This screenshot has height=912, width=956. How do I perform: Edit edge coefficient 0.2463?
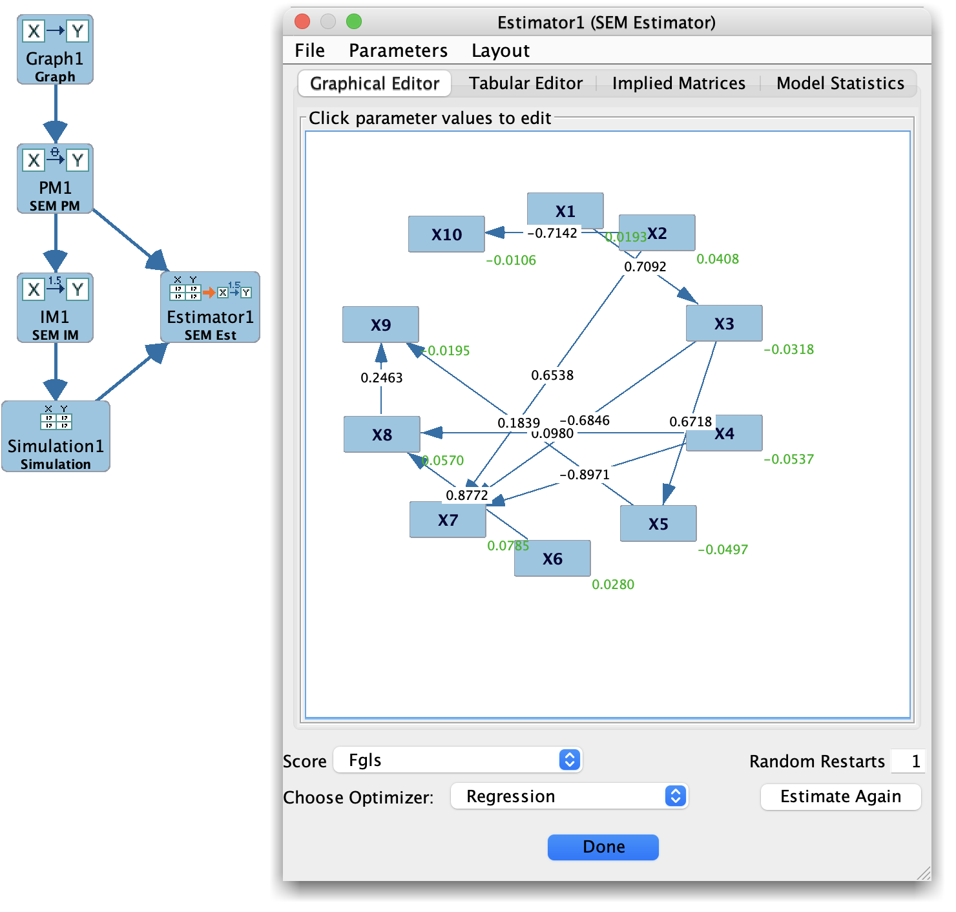[381, 378]
